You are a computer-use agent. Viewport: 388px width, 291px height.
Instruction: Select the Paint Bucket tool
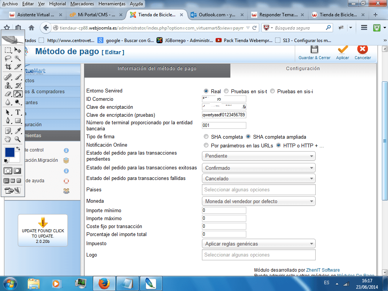(x=17, y=94)
